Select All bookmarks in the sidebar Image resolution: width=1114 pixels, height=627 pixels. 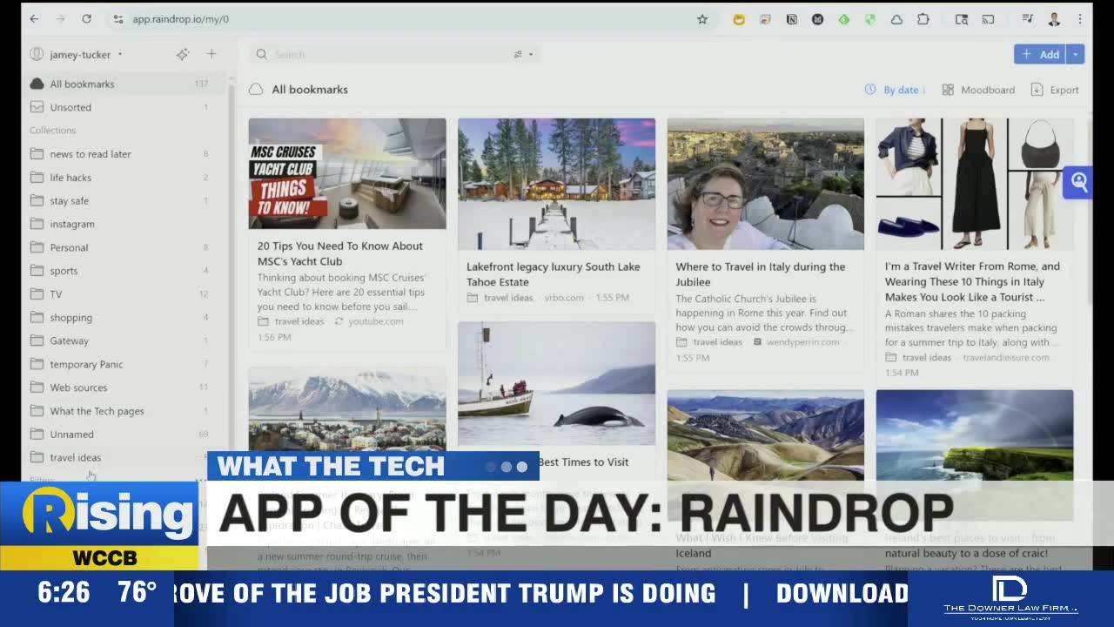82,84
